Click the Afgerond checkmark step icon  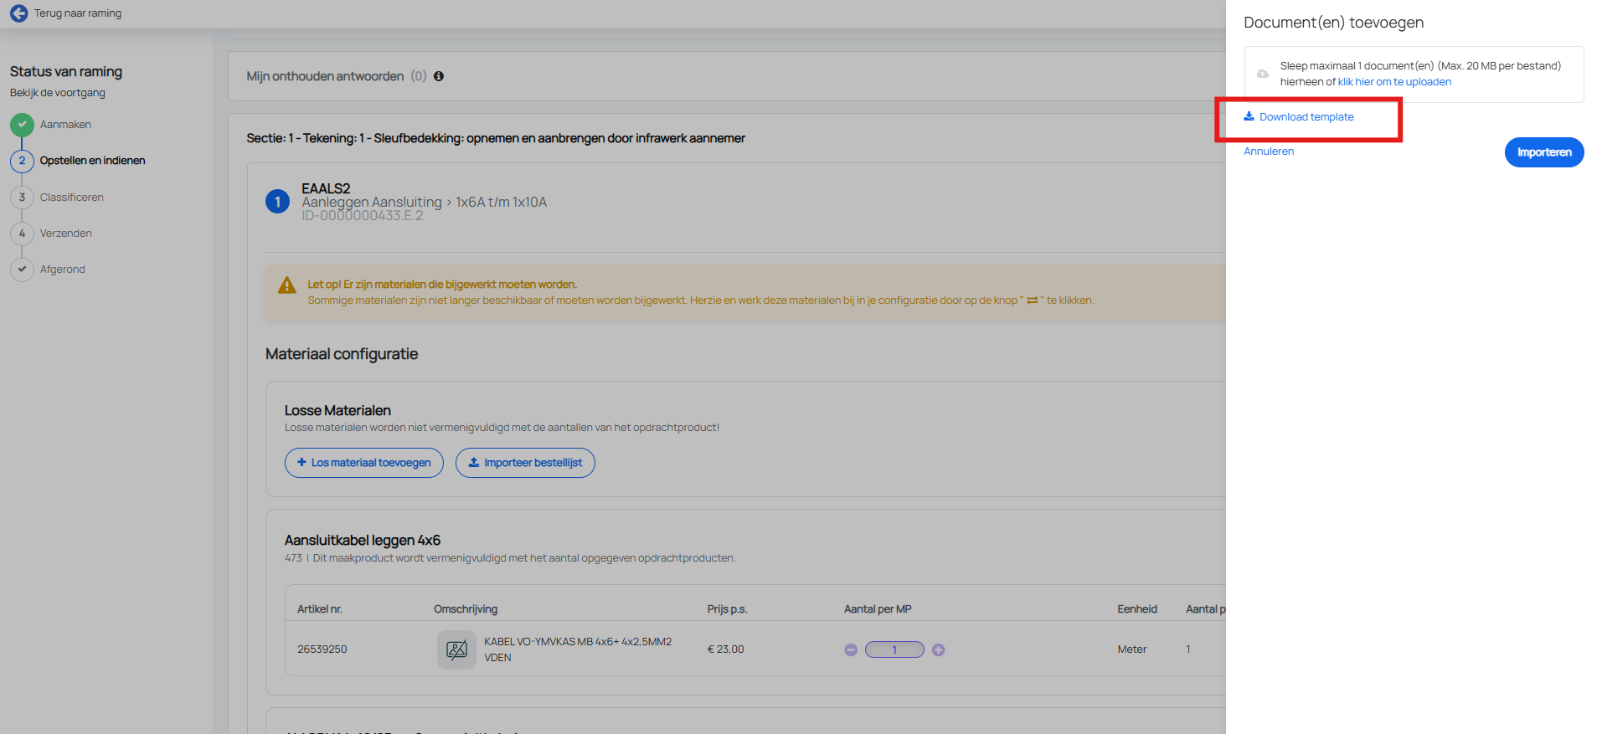click(x=22, y=269)
